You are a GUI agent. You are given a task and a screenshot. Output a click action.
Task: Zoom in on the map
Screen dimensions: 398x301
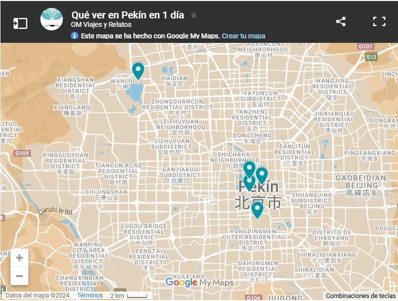click(x=19, y=258)
